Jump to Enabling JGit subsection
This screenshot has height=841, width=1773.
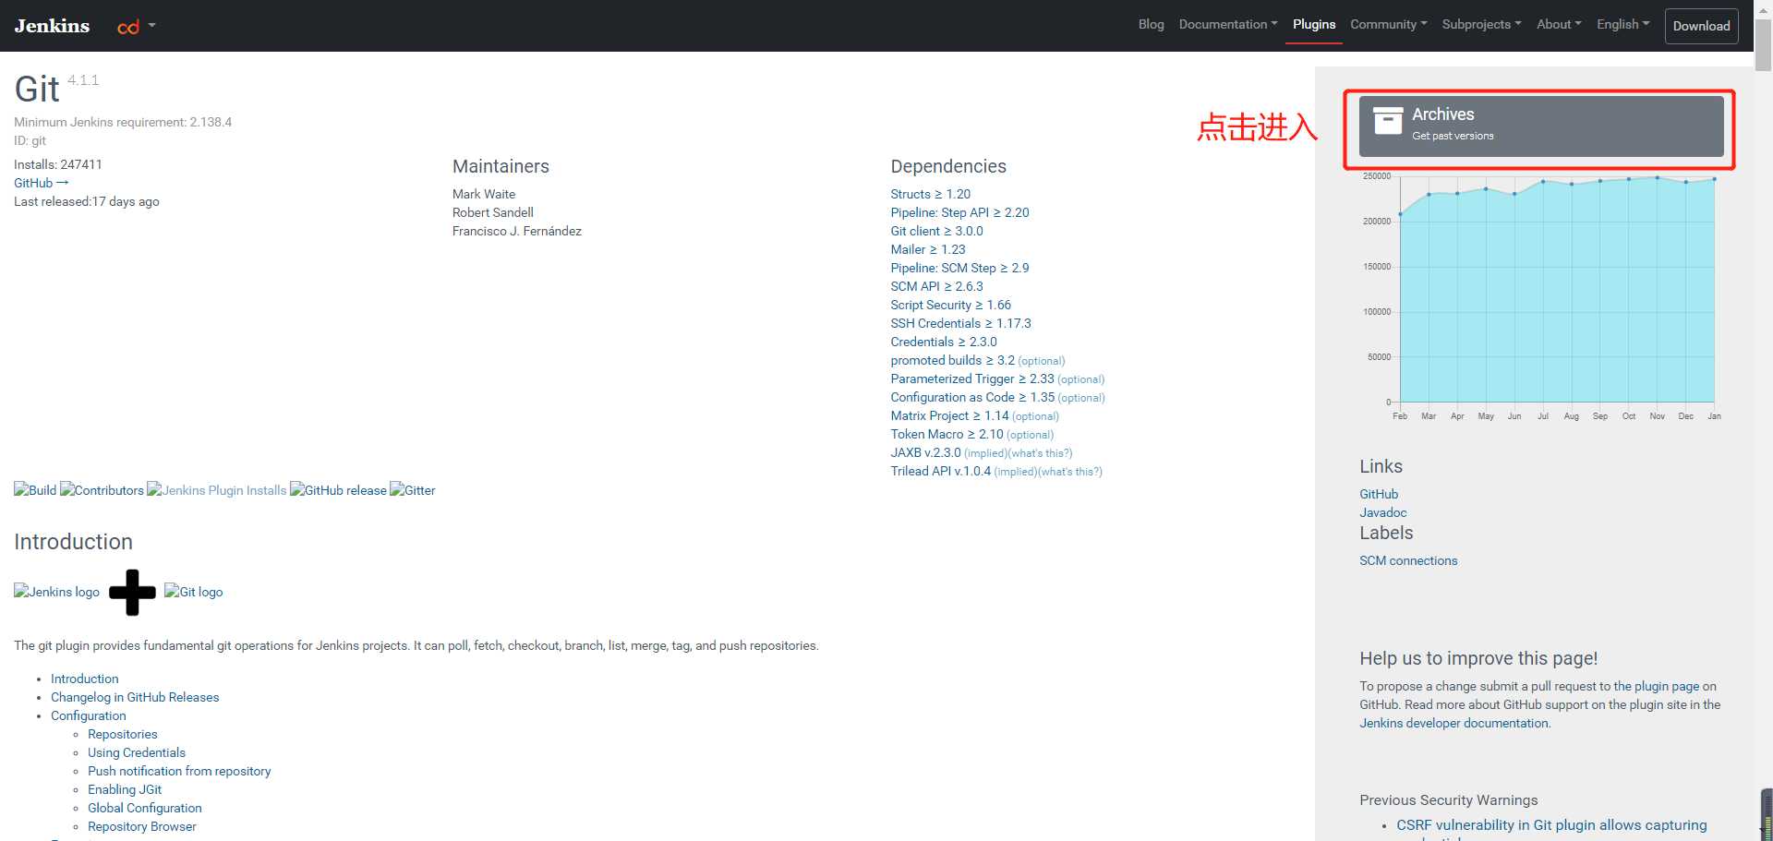[125, 789]
